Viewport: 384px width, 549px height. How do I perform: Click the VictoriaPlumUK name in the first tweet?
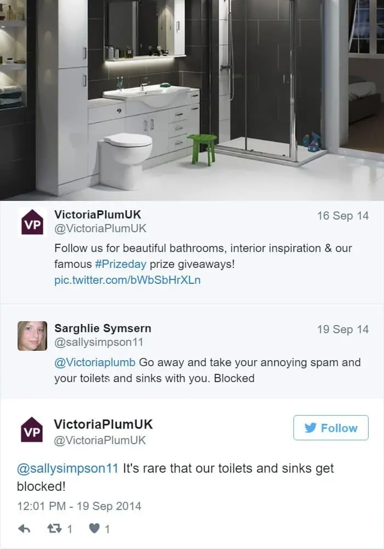(x=98, y=214)
